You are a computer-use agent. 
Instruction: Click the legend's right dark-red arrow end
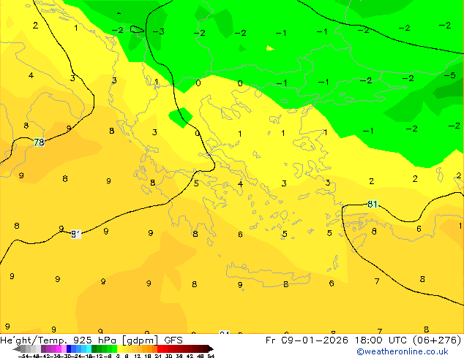coord(211,349)
